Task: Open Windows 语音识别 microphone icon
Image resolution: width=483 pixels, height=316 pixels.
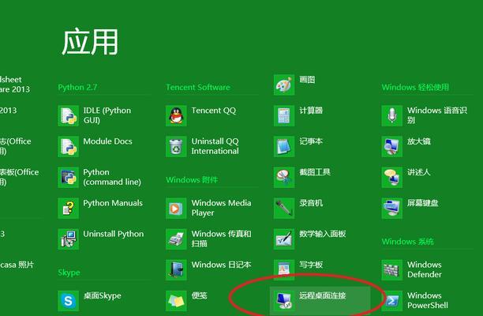Action: click(x=391, y=115)
